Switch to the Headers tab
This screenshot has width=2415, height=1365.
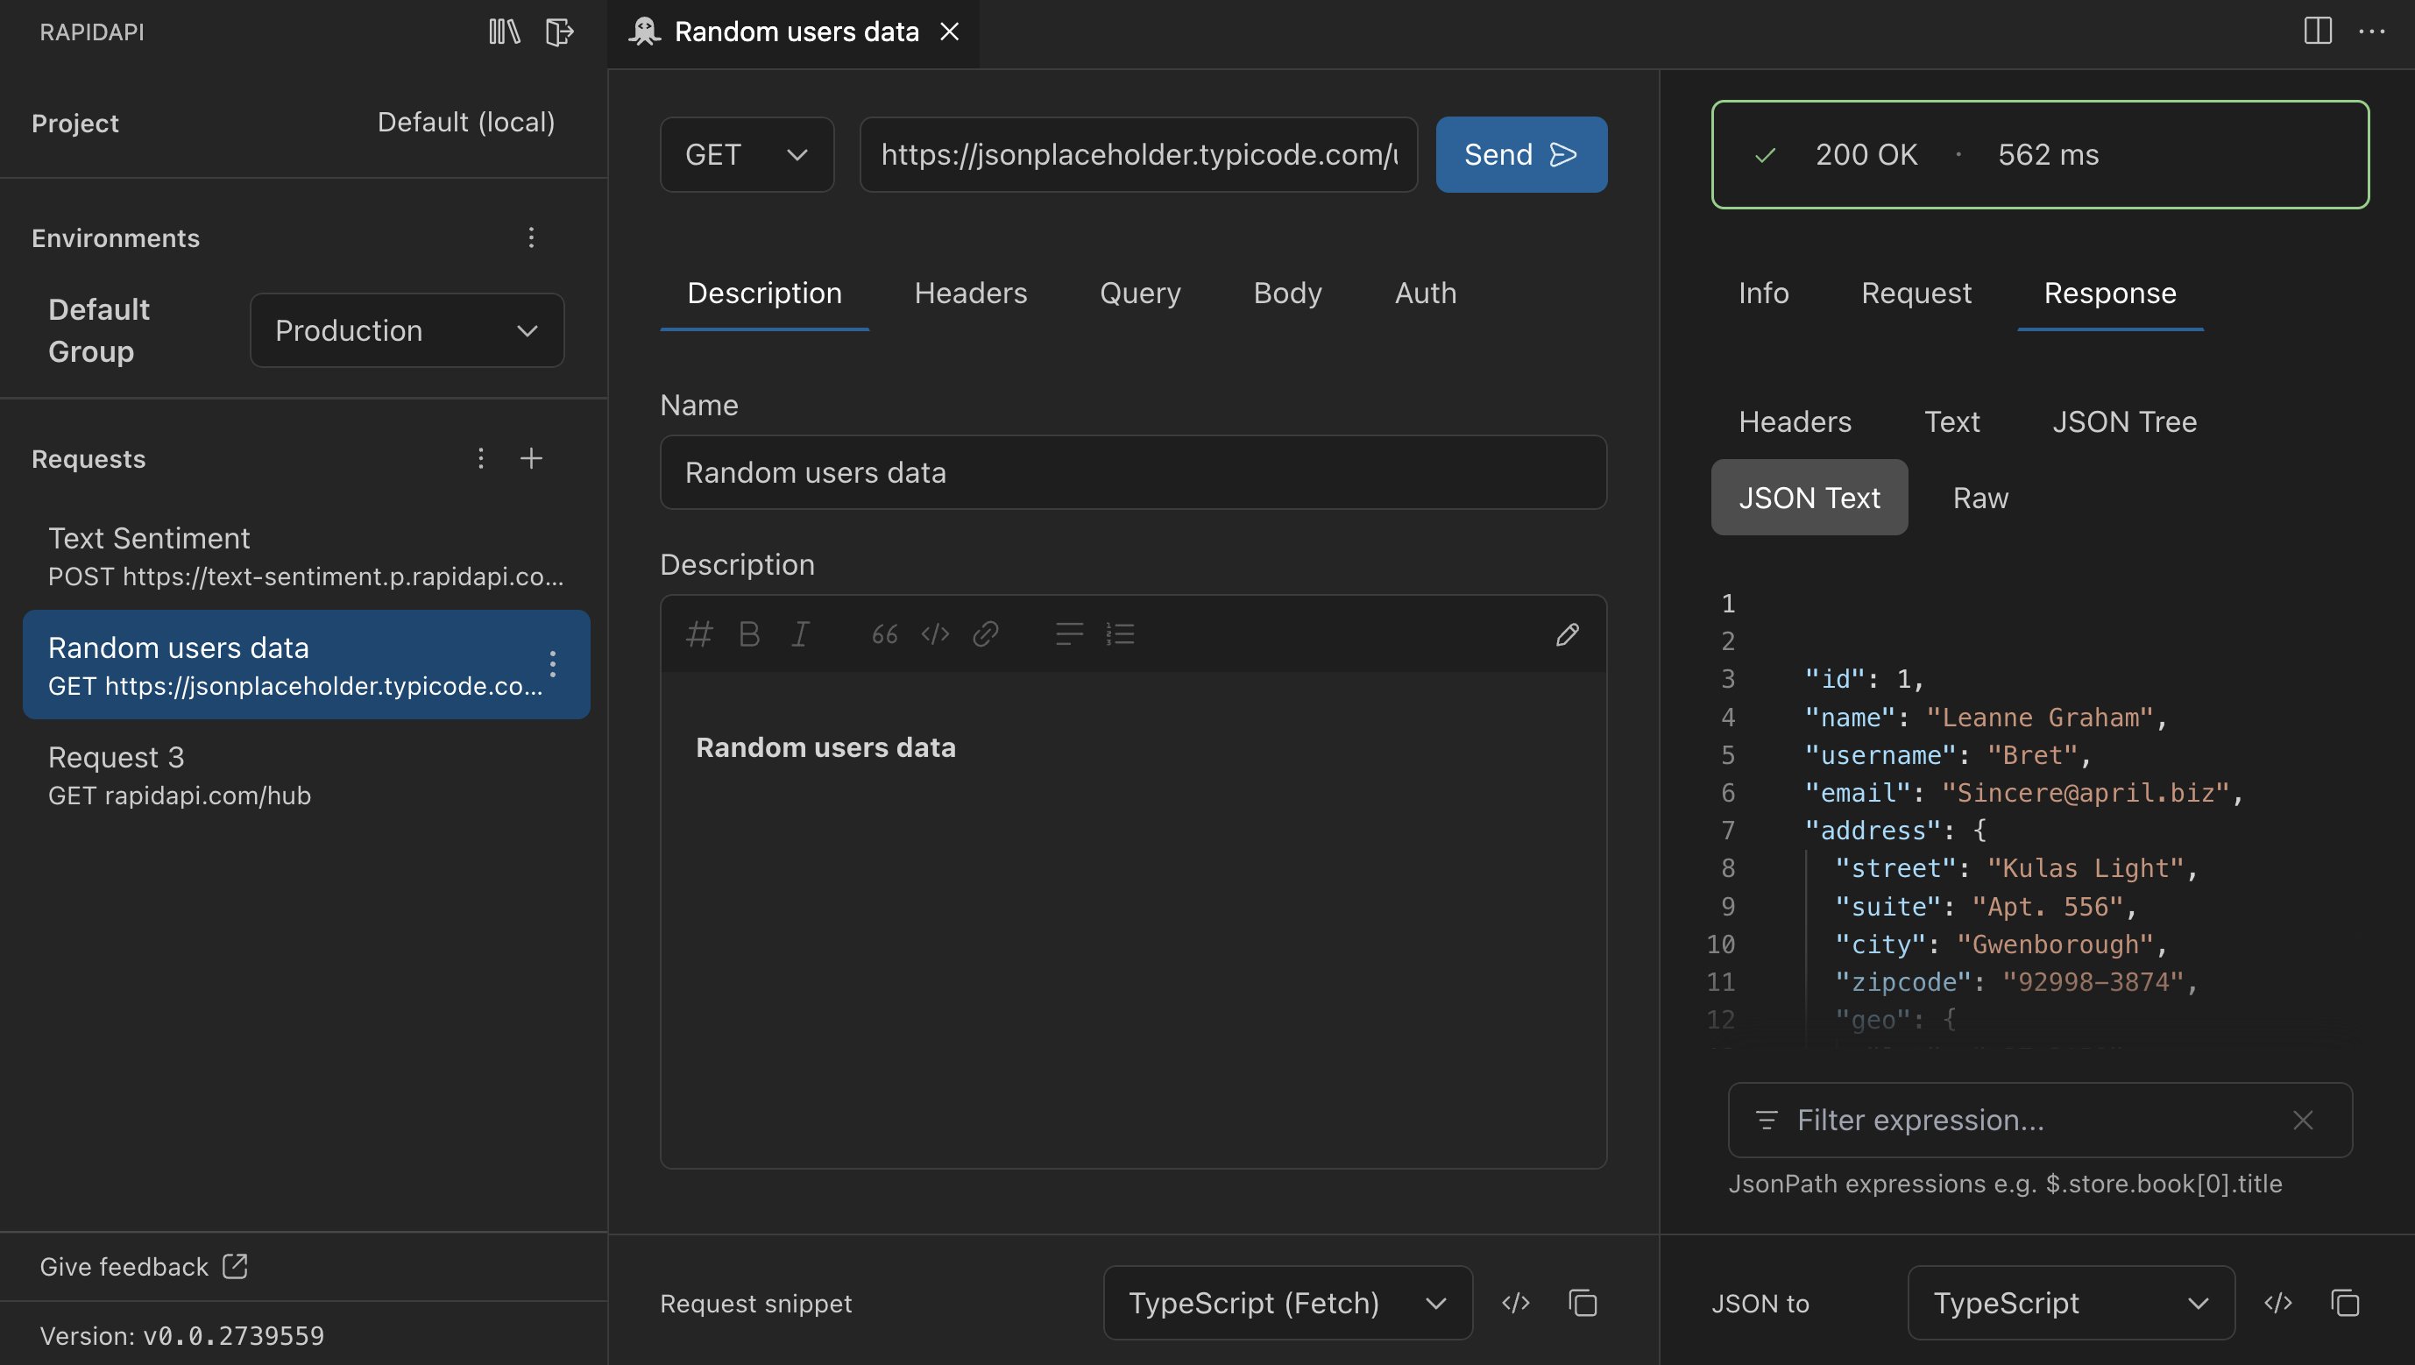(970, 293)
